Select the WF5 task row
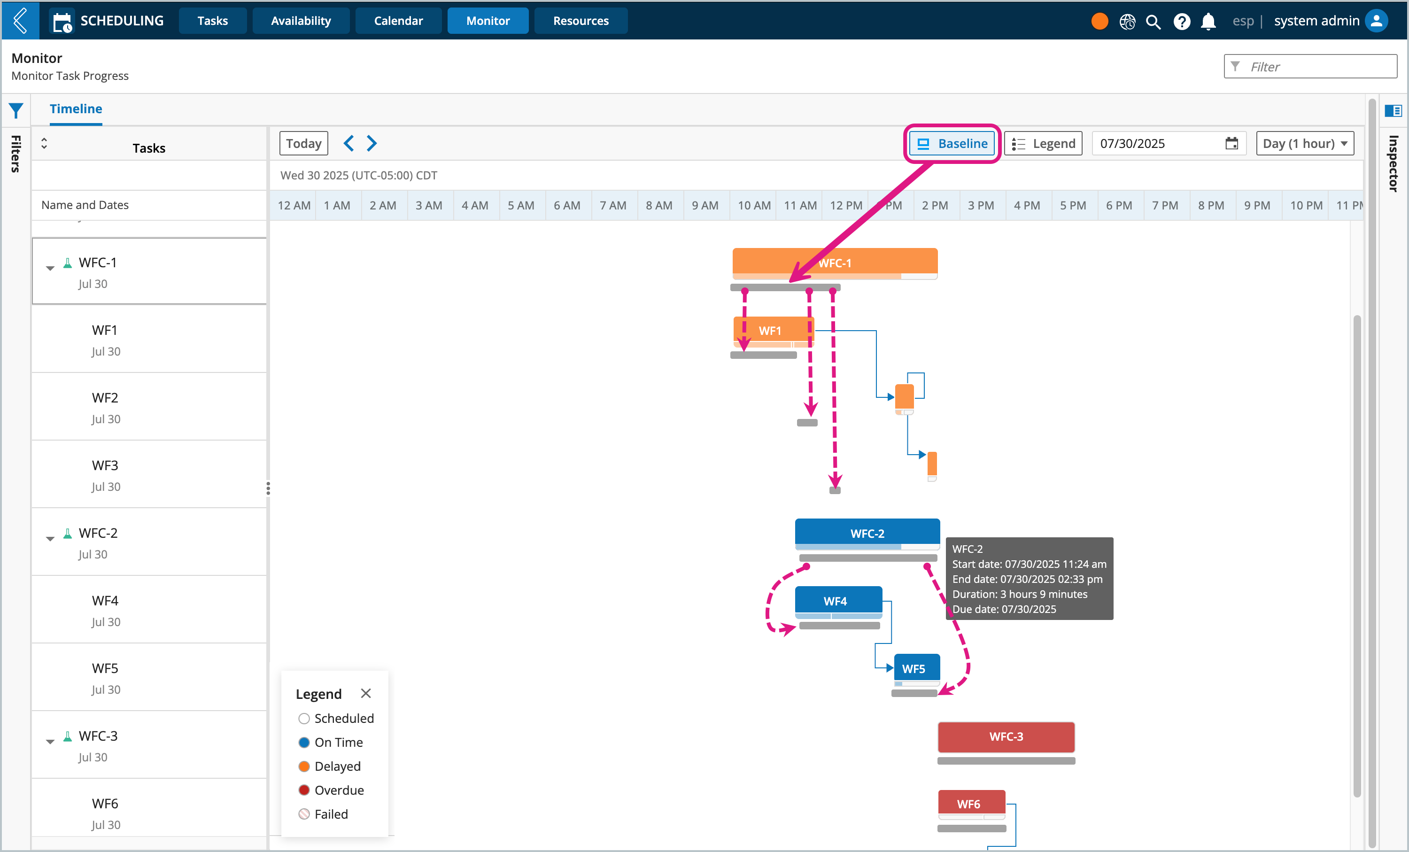This screenshot has height=852, width=1409. tap(149, 677)
